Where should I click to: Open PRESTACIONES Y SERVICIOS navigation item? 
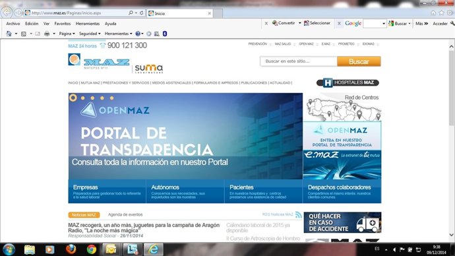coord(126,82)
